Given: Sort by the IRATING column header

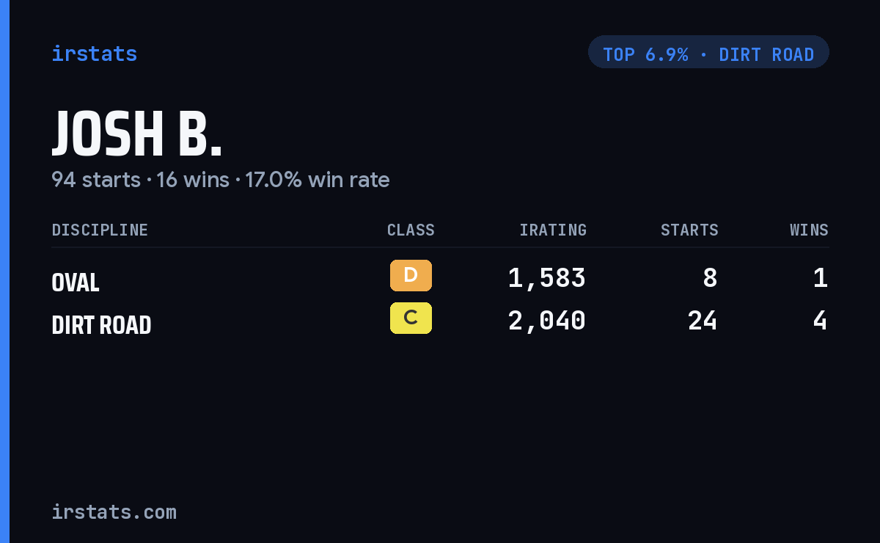Looking at the screenshot, I should point(553,230).
